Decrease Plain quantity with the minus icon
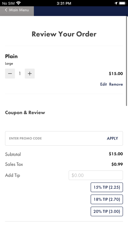The image size is (128, 228). tap(10, 74)
